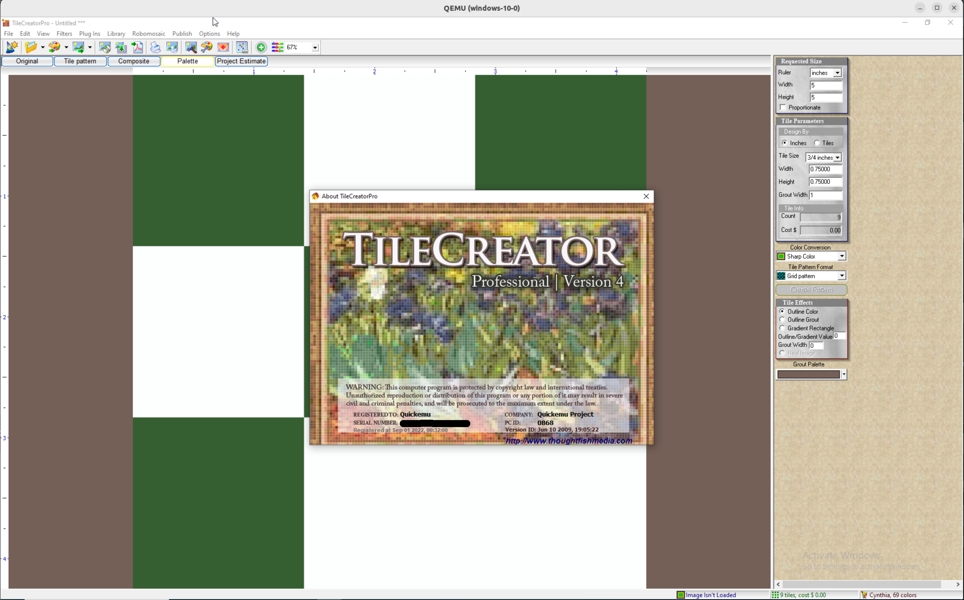Image resolution: width=964 pixels, height=600 pixels.
Task: Open the Robomosaic menu
Action: (x=149, y=34)
